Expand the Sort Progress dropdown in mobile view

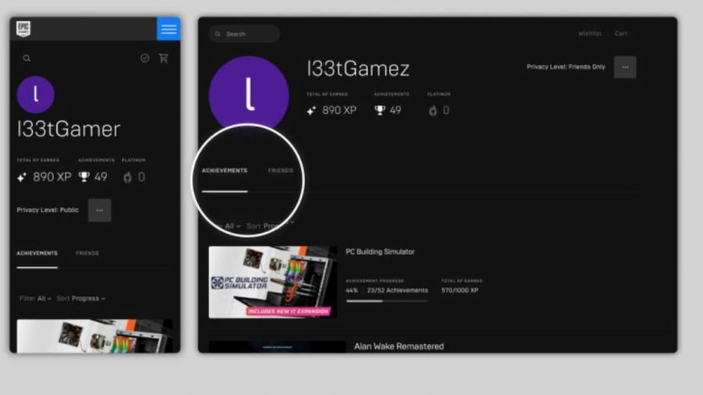point(81,298)
